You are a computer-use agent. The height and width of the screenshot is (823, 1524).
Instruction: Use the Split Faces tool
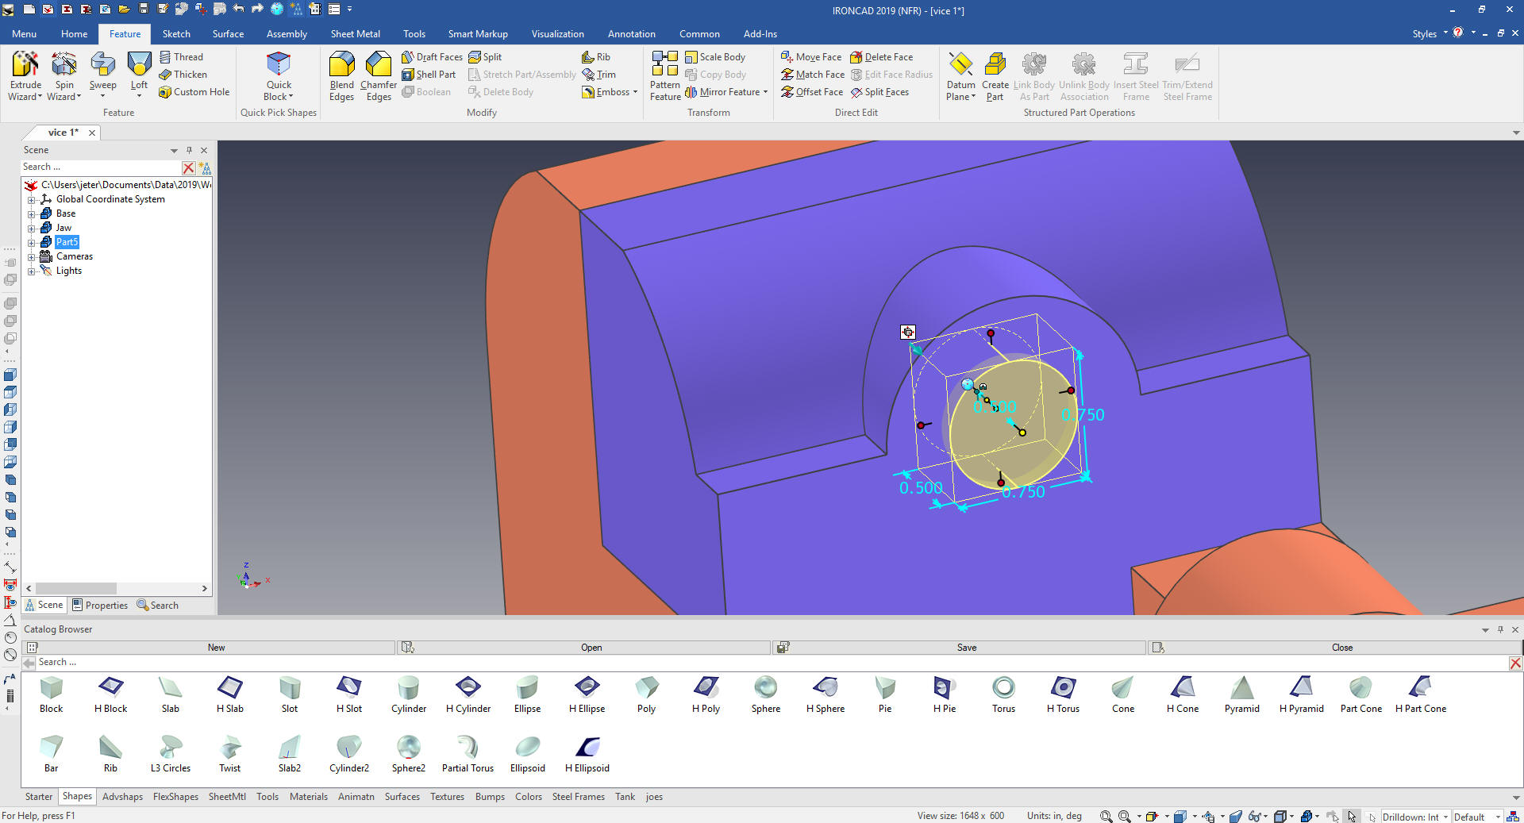click(x=879, y=92)
